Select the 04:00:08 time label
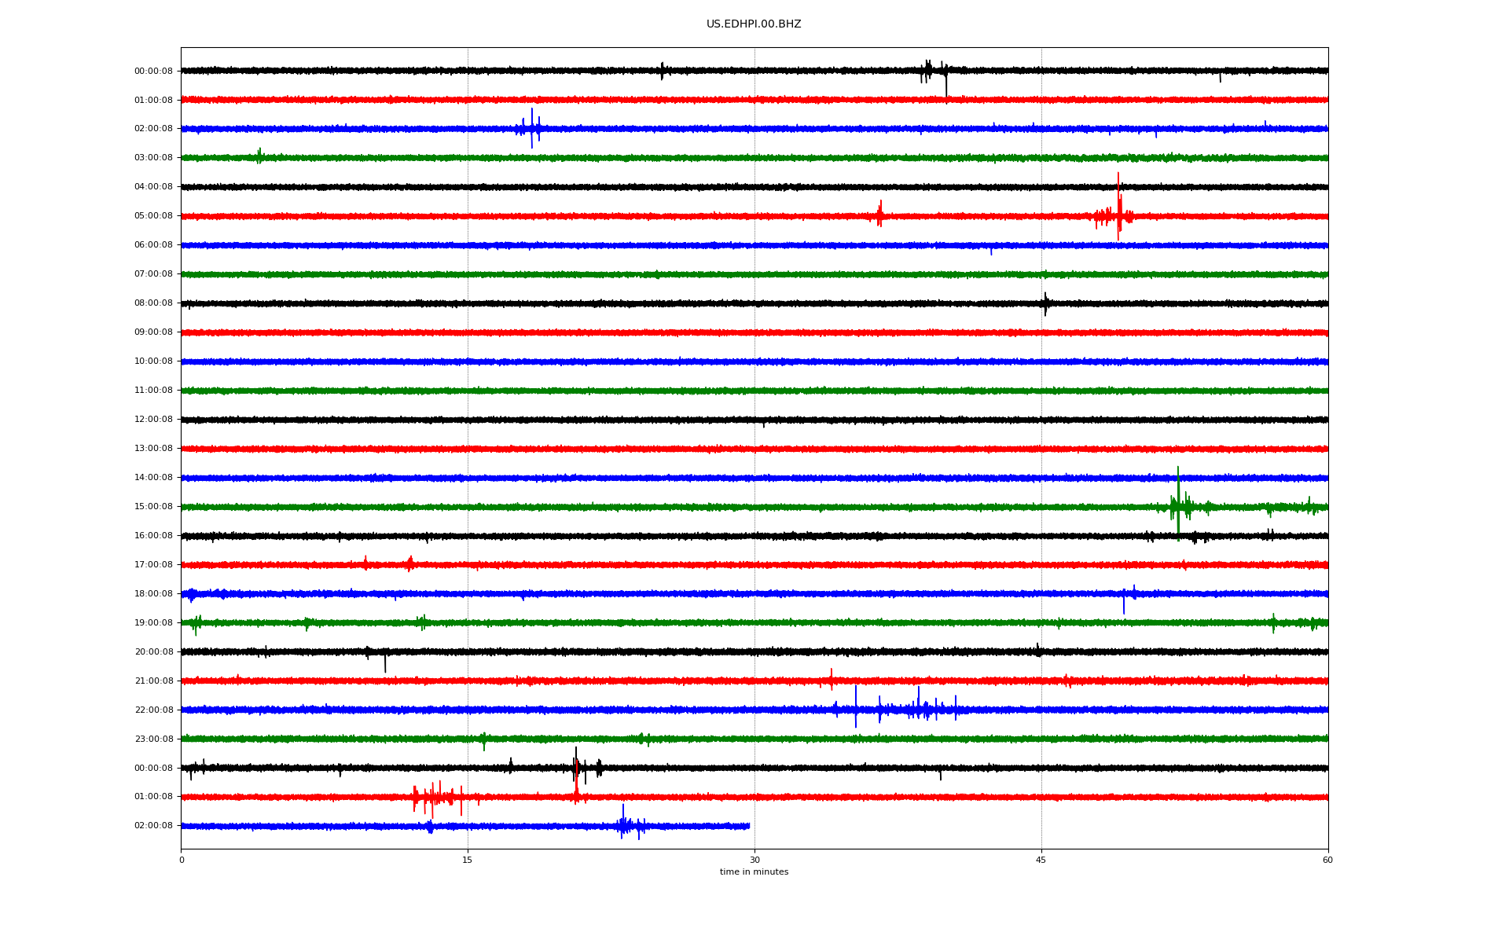 coord(153,187)
